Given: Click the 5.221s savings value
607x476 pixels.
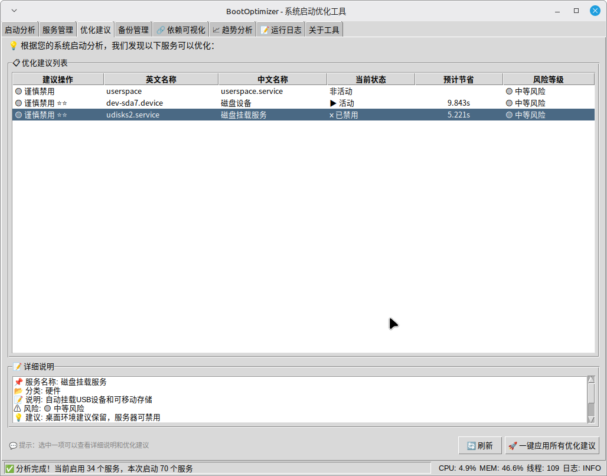Looking at the screenshot, I should coord(459,115).
